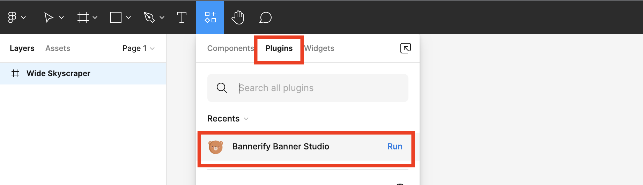Switch to the Components tab
This screenshot has height=185, width=643.
(230, 49)
